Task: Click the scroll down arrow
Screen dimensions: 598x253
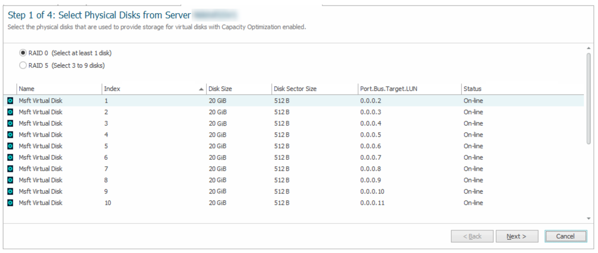Action: pos(588,218)
